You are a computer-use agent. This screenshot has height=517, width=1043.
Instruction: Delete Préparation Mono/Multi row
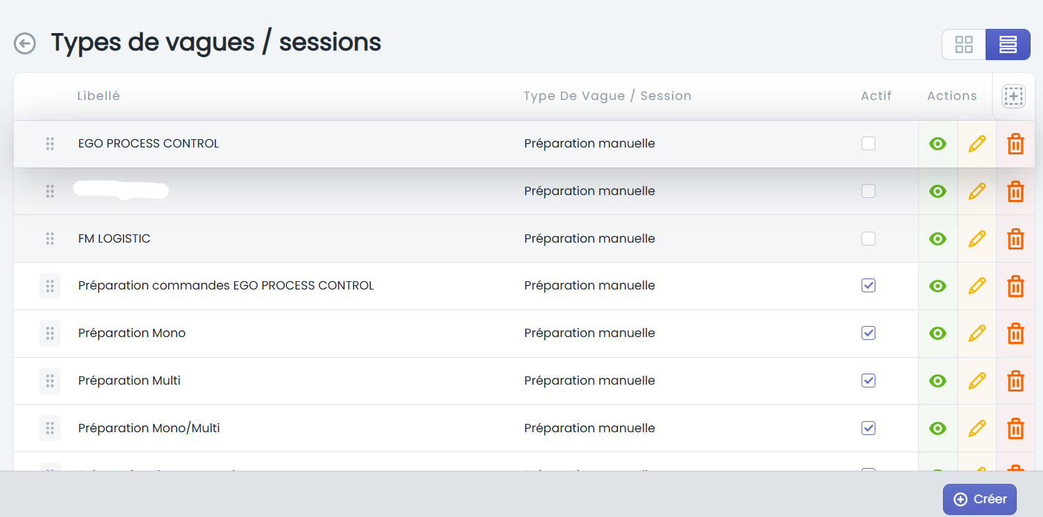pos(1015,428)
